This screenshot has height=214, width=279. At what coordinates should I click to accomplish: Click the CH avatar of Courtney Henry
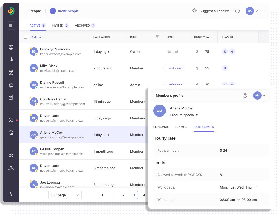34,101
